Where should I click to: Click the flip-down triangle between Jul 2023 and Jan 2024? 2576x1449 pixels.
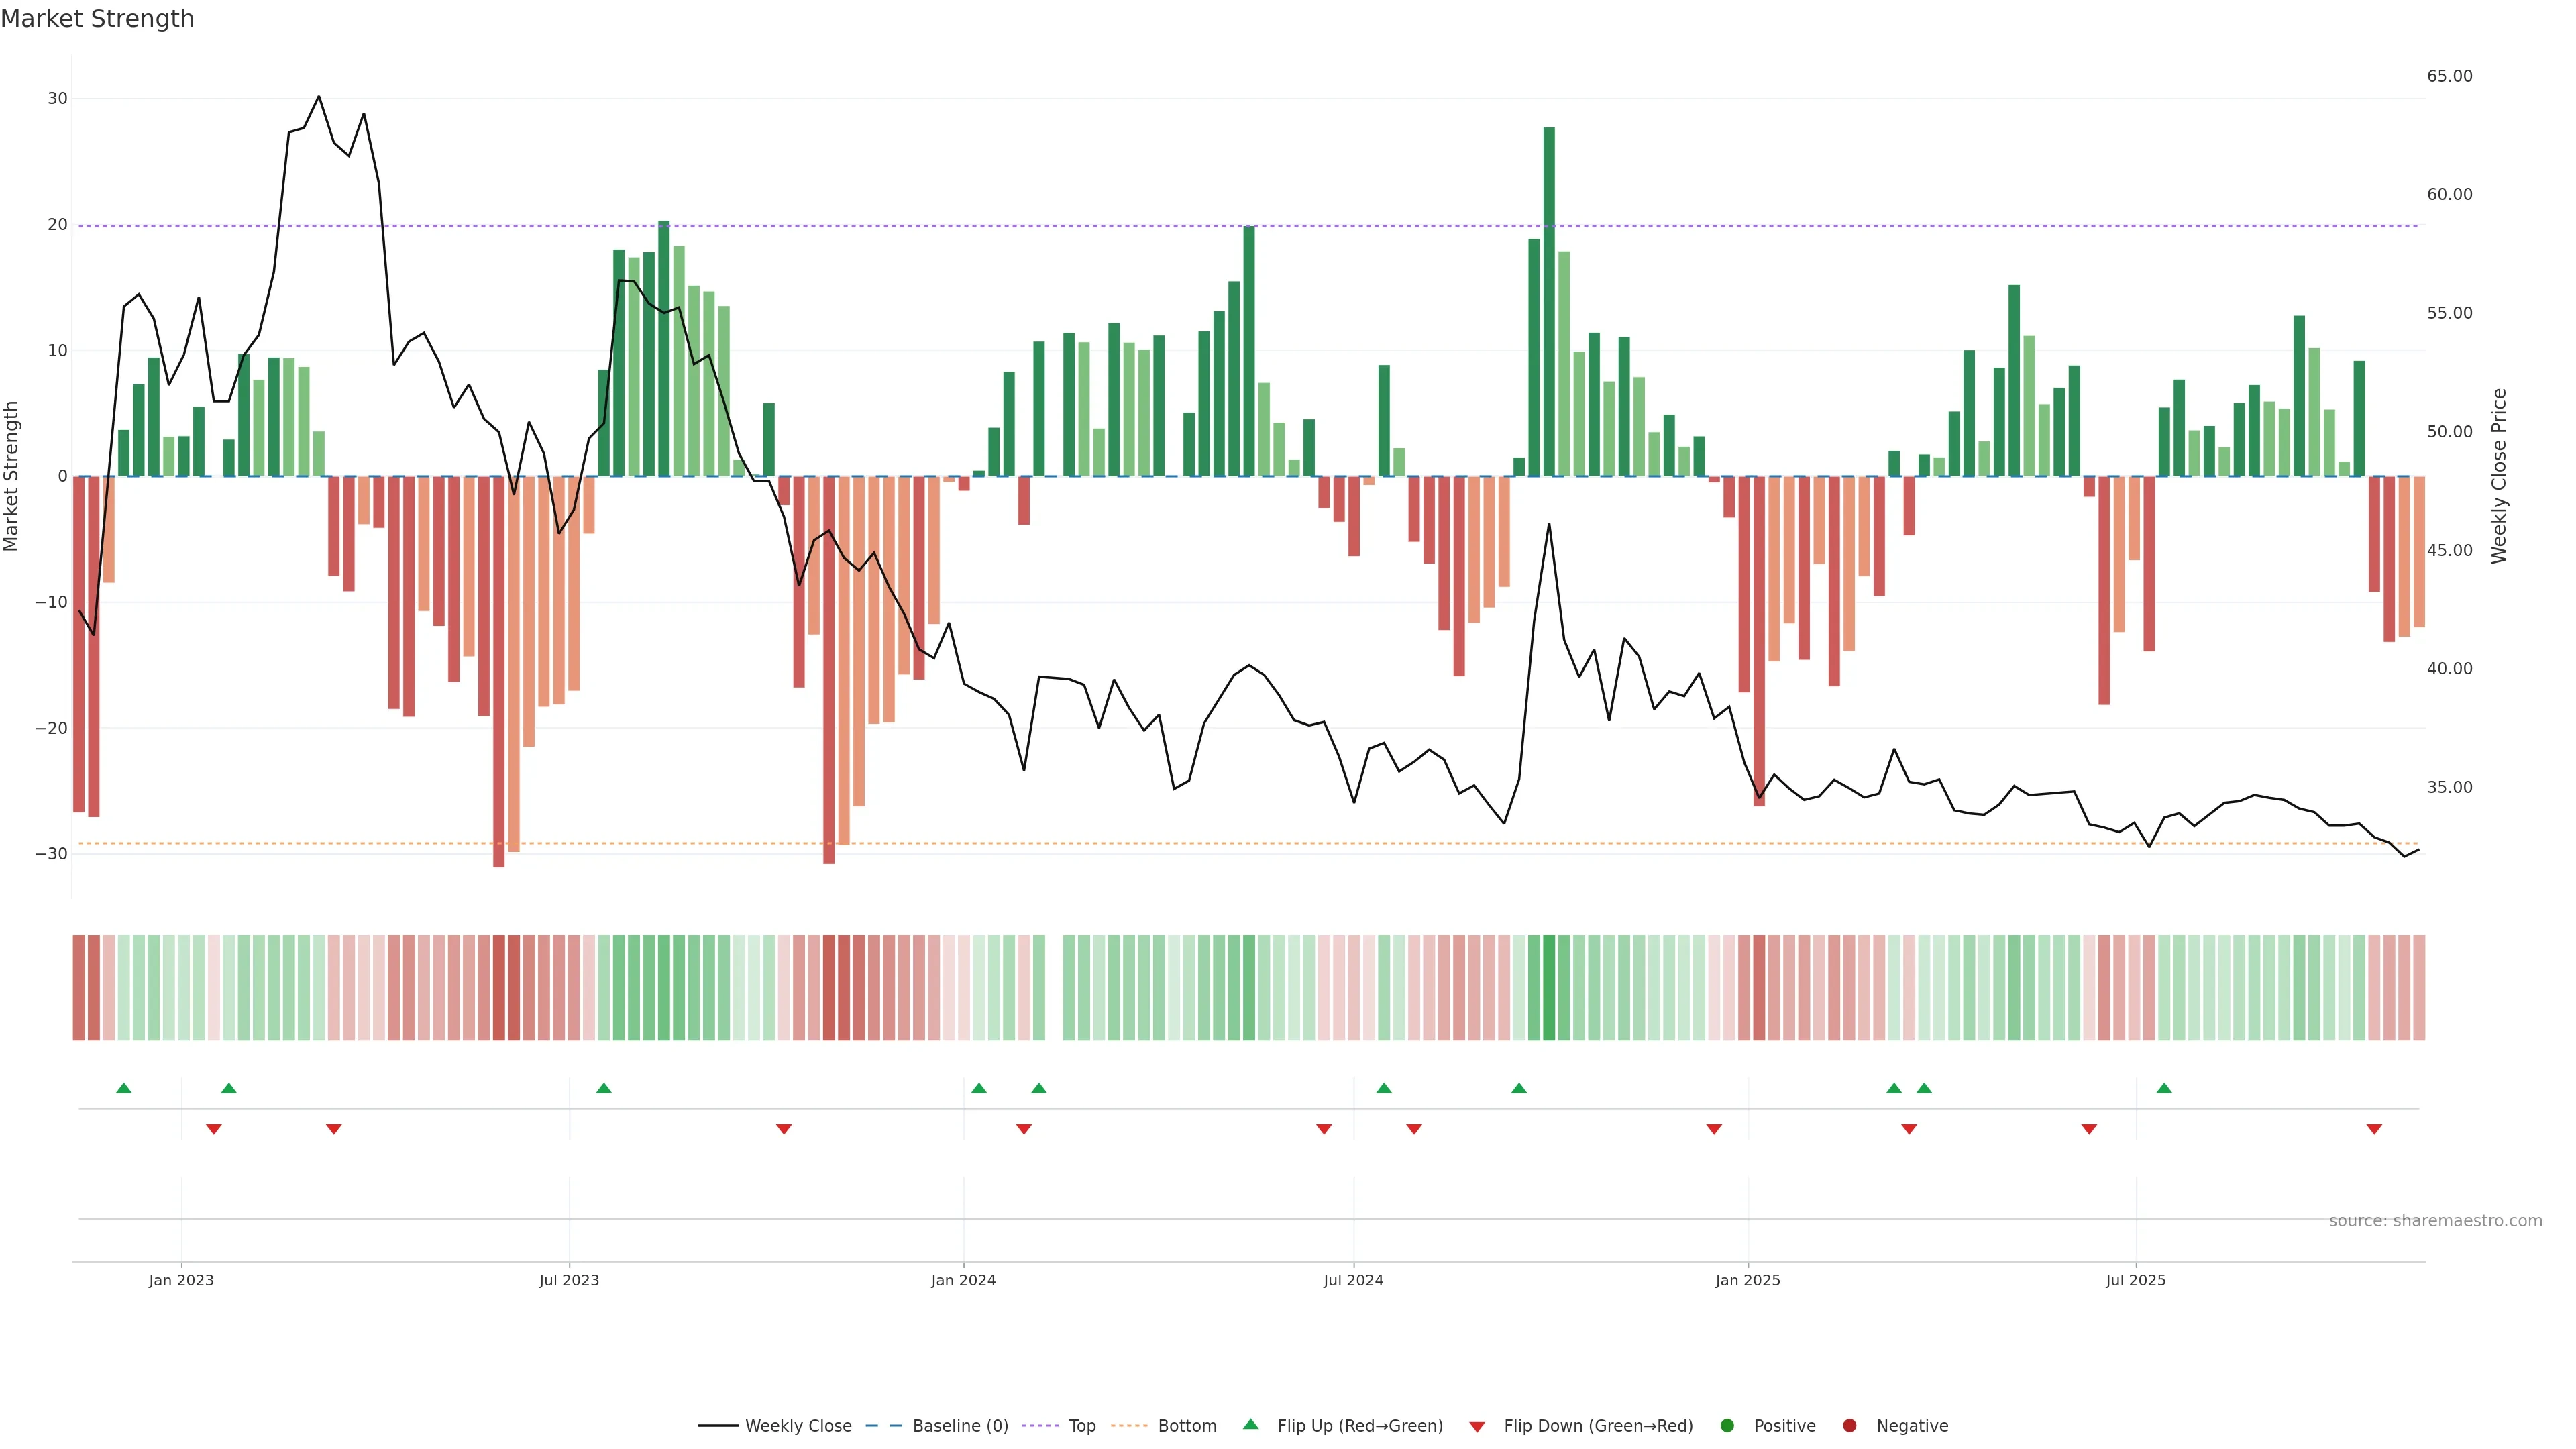tap(784, 1129)
